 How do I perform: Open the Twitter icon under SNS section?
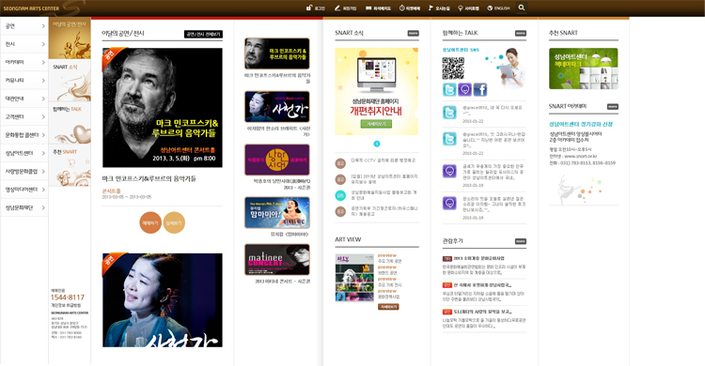(x=449, y=89)
